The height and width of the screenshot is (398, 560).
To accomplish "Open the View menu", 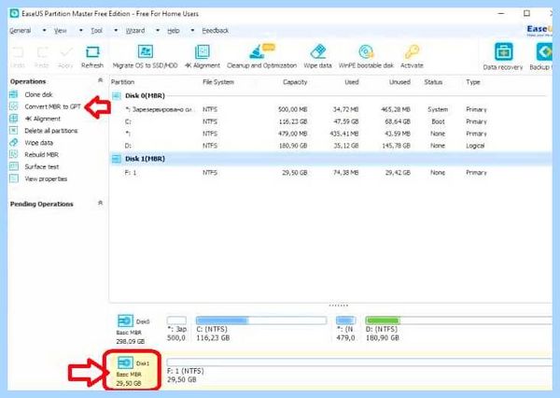I will (61, 31).
